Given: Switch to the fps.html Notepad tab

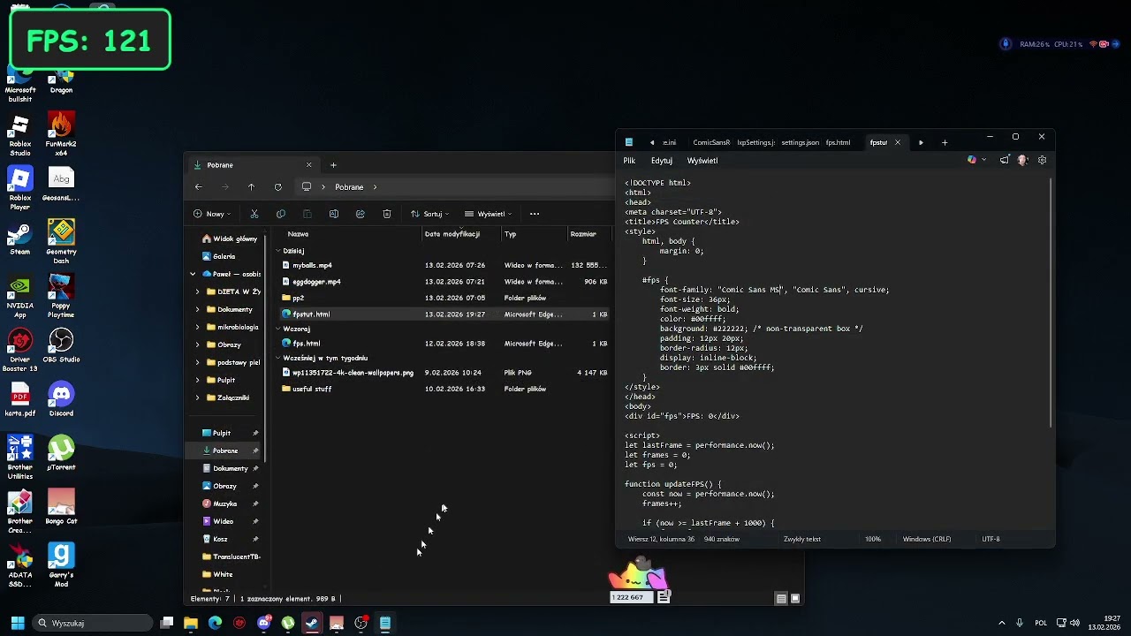Looking at the screenshot, I should click(x=838, y=142).
